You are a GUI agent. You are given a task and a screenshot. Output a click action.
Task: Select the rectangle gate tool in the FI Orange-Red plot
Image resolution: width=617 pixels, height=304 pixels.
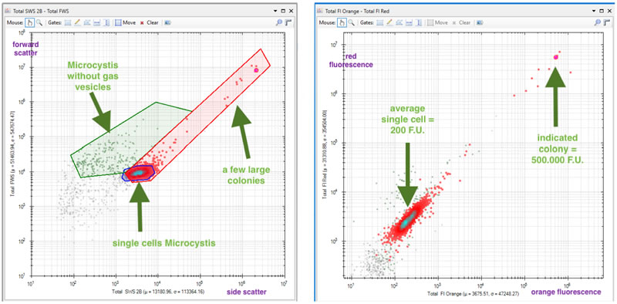tap(379, 22)
